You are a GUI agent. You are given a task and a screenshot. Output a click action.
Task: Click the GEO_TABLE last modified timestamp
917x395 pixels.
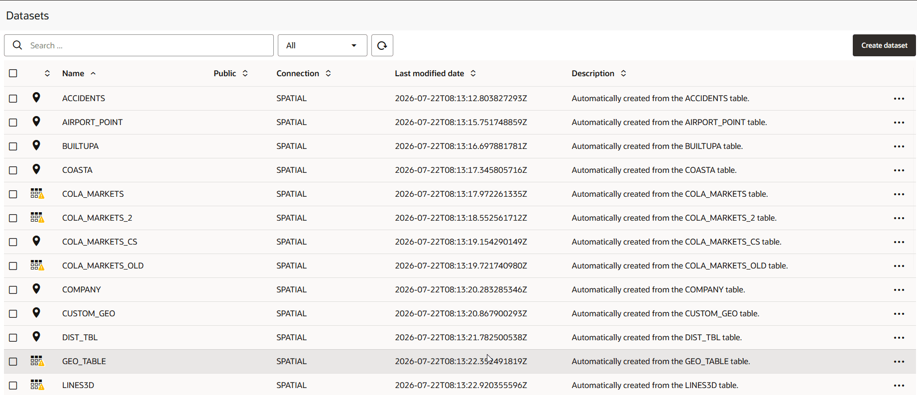pyautogui.click(x=461, y=361)
